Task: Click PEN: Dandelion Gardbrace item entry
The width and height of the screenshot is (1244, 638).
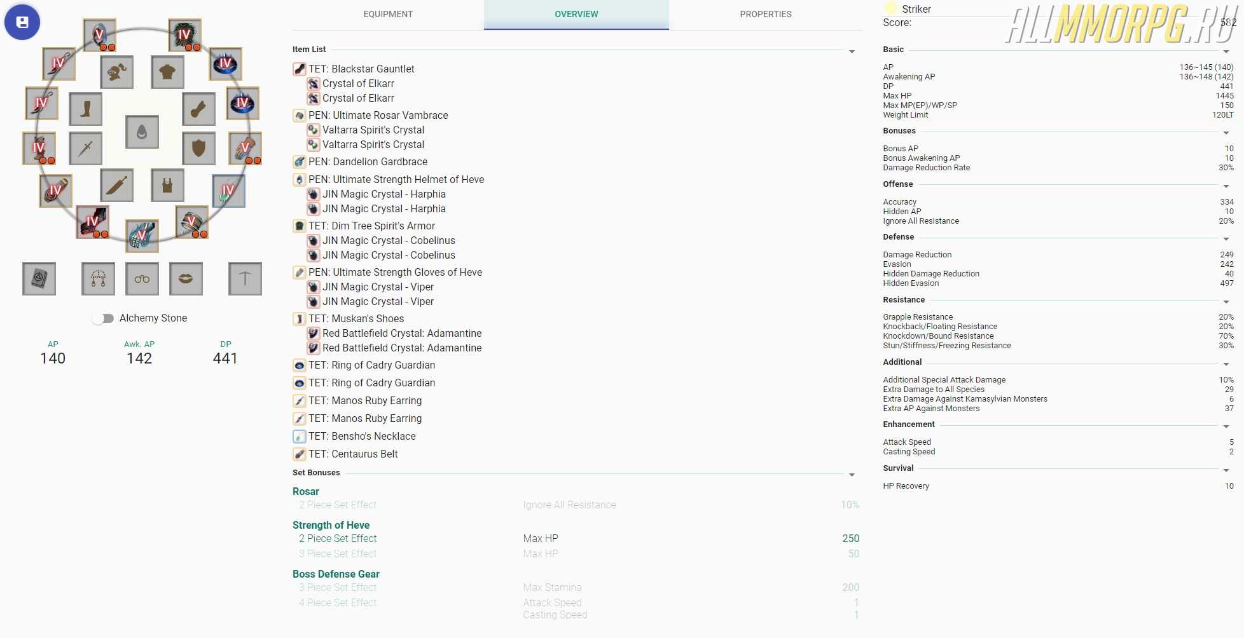Action: tap(368, 161)
